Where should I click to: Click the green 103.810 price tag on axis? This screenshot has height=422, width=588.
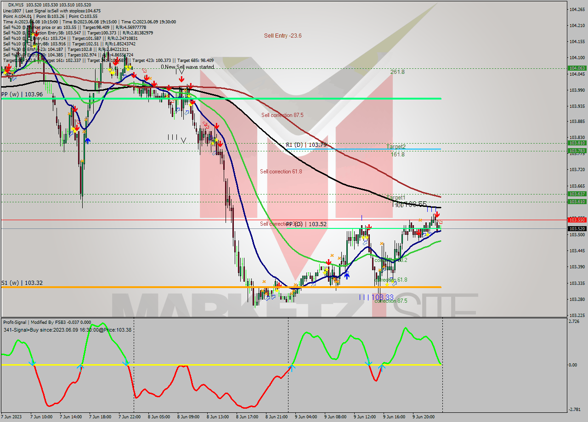pos(577,143)
